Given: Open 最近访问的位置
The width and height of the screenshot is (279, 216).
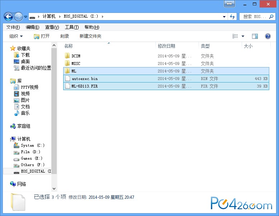Looking at the screenshot, I should point(36,68).
